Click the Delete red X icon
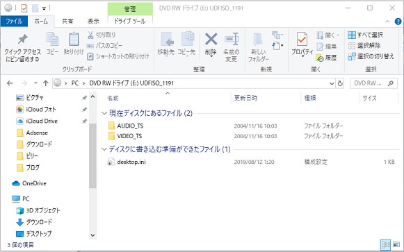This screenshot has height=252, width=404. (211, 39)
